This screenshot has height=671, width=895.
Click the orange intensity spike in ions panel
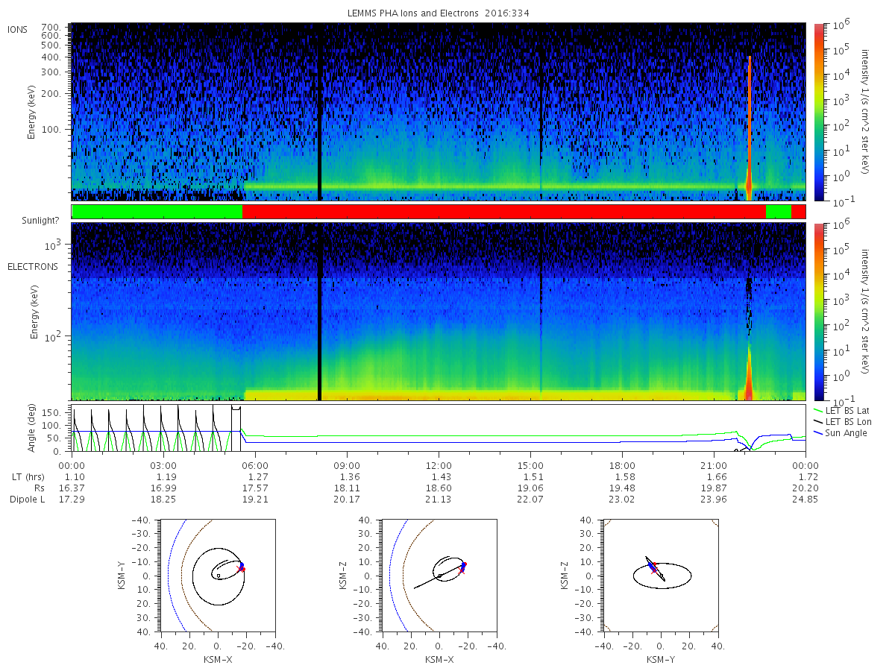click(x=750, y=128)
